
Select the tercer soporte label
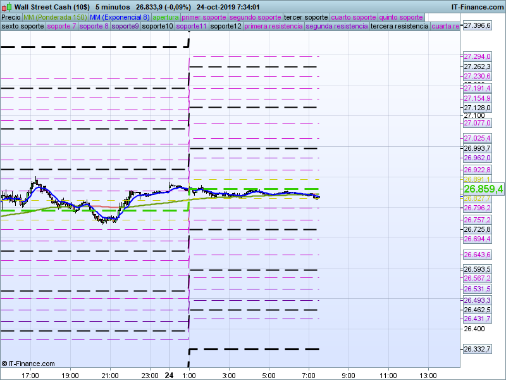pos(305,17)
